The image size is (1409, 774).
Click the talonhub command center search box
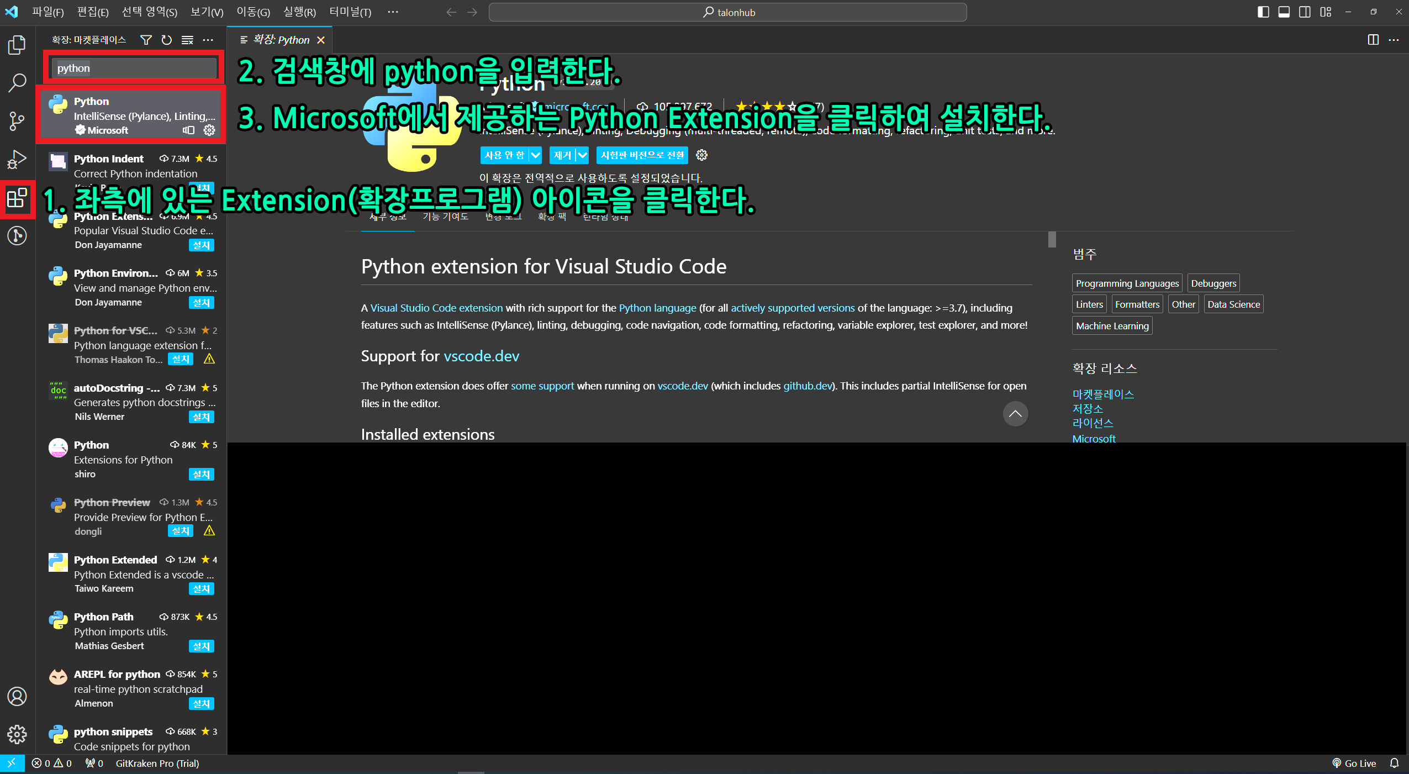(x=727, y=12)
